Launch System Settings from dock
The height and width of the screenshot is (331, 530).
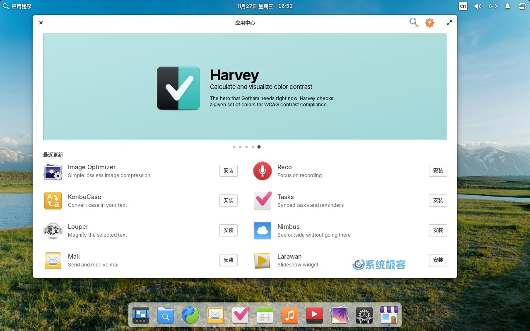364,316
